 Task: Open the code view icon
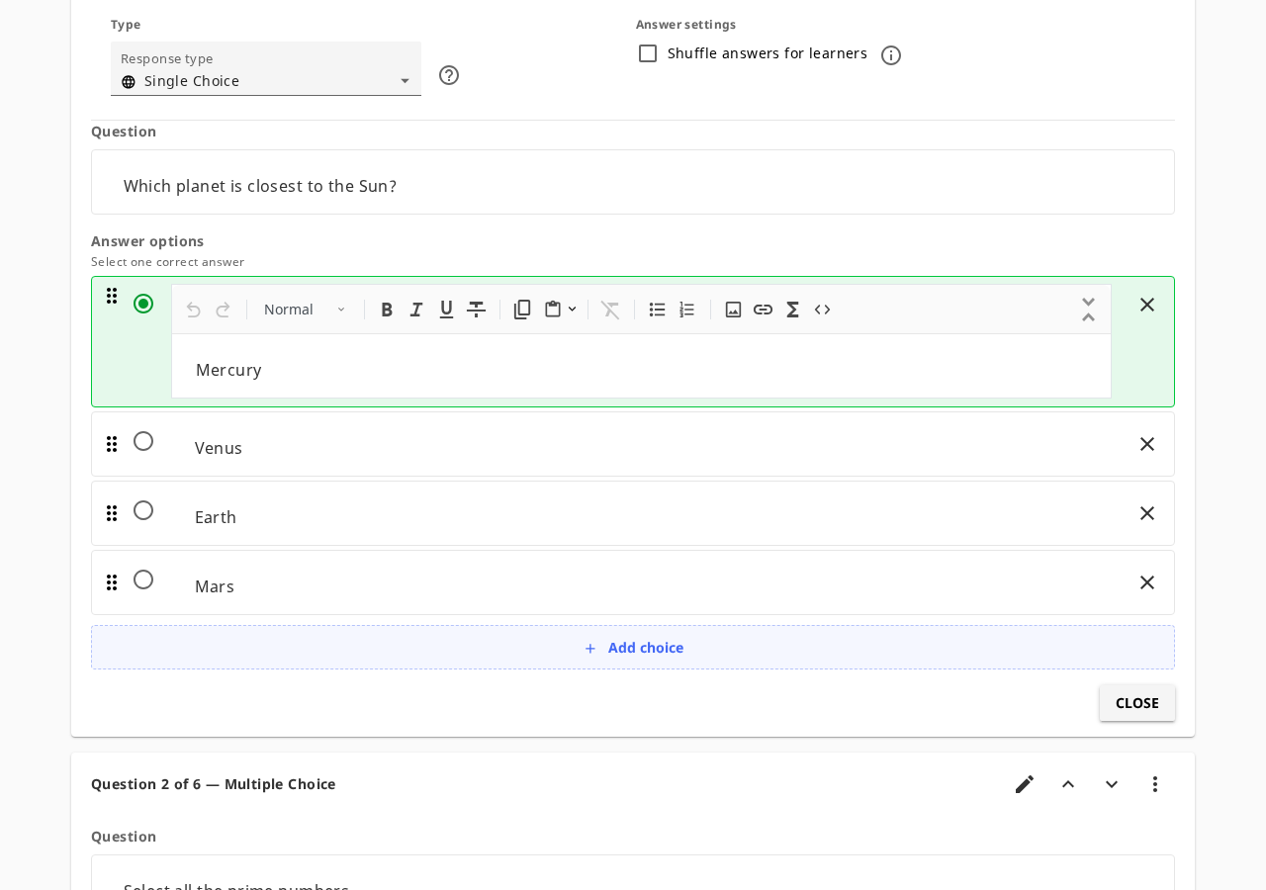822,310
